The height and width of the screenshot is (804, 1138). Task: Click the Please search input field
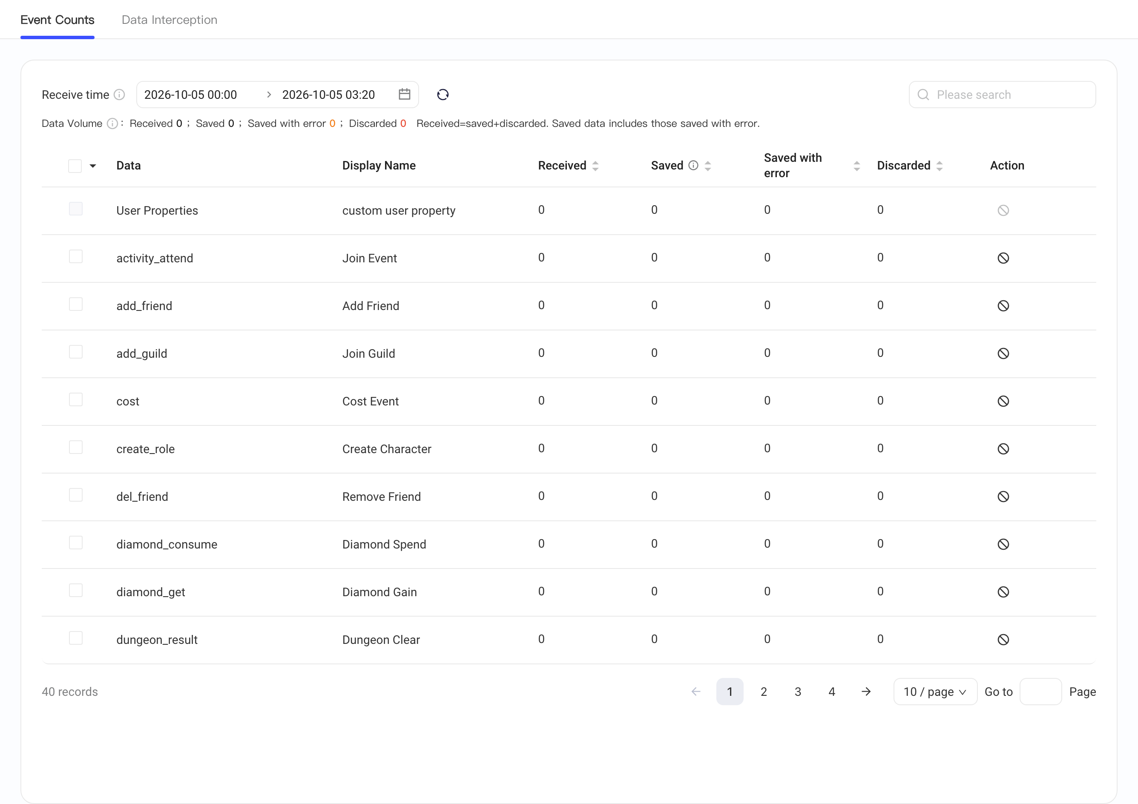pos(1002,95)
